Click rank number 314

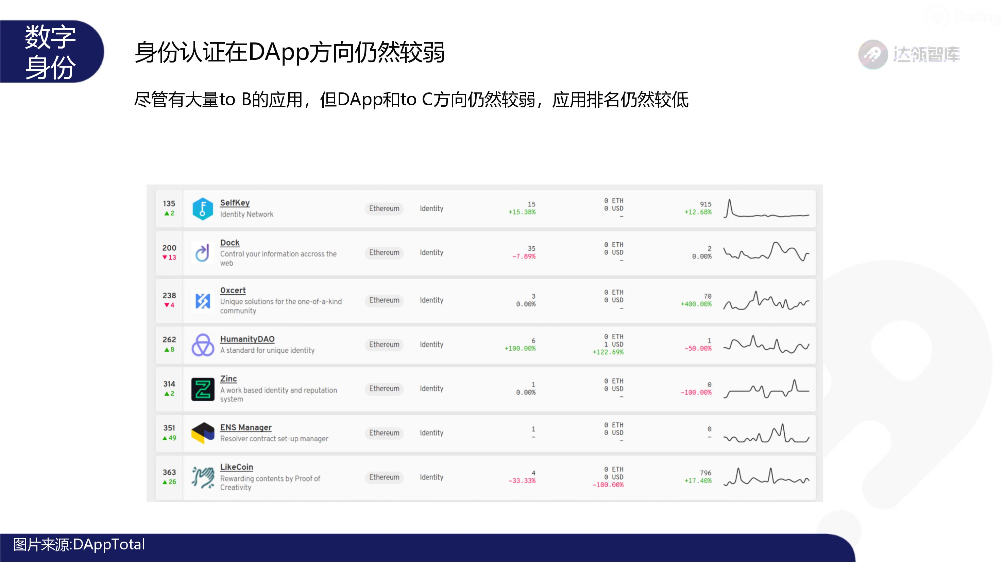click(x=169, y=384)
